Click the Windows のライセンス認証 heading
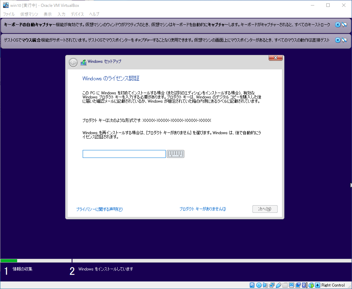Image resolution: width=352 pixels, height=289 pixels. pos(111,78)
